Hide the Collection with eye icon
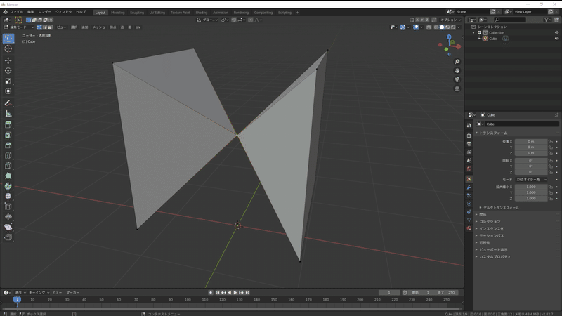This screenshot has height=316, width=562. click(x=556, y=32)
